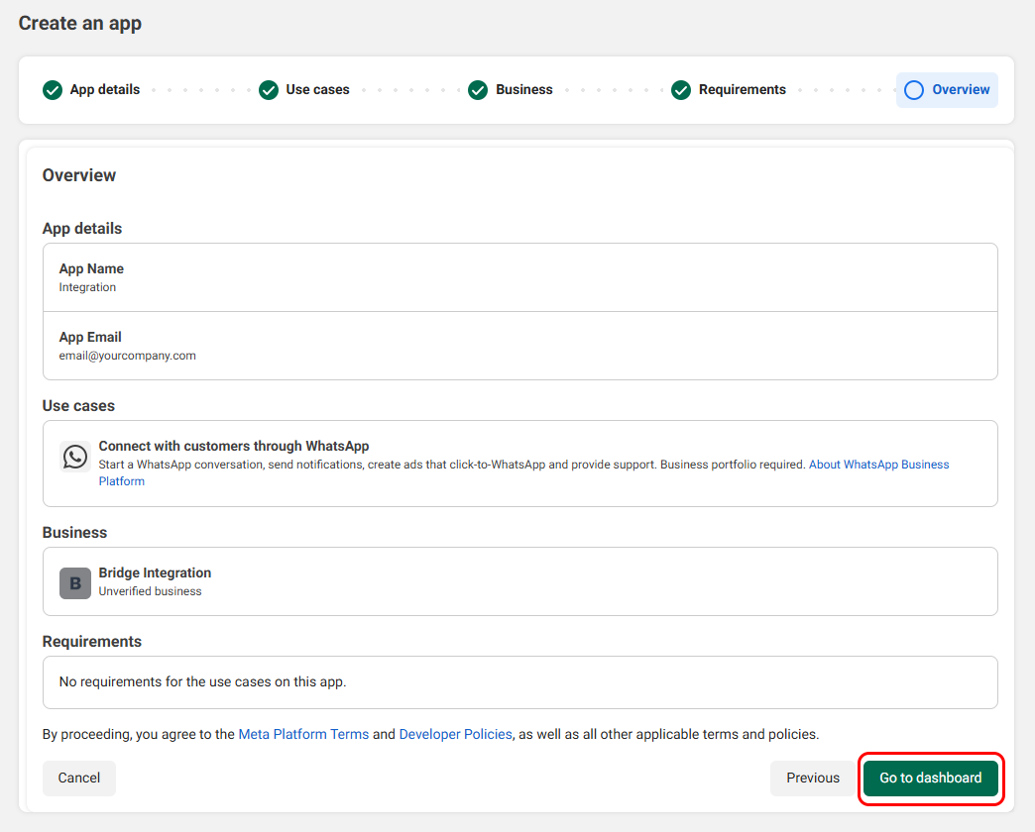The height and width of the screenshot is (832, 1035).
Task: Click the Overview step circle icon
Action: click(x=914, y=90)
